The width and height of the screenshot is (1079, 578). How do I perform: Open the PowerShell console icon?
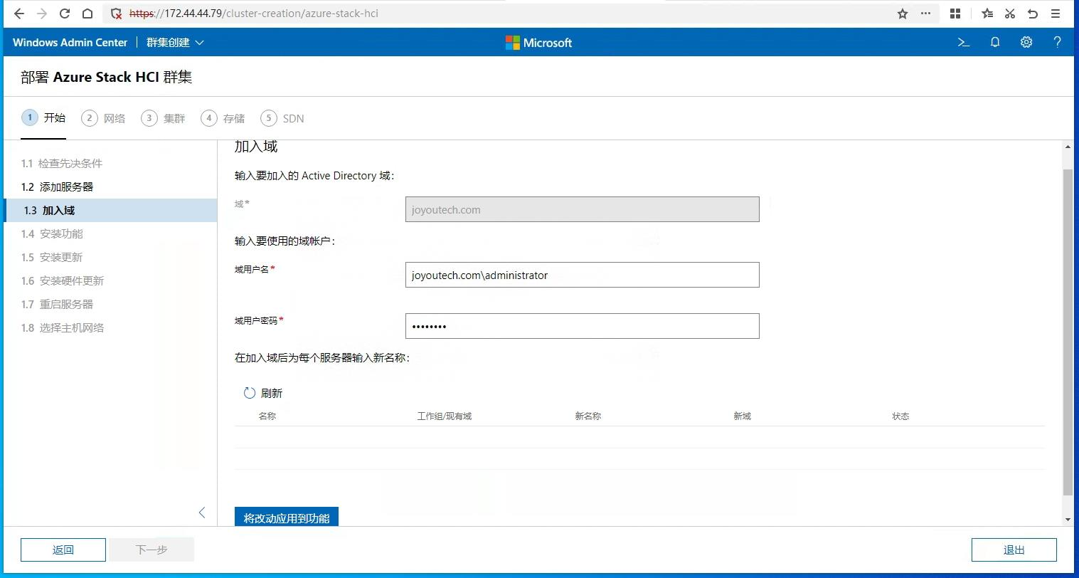964,43
